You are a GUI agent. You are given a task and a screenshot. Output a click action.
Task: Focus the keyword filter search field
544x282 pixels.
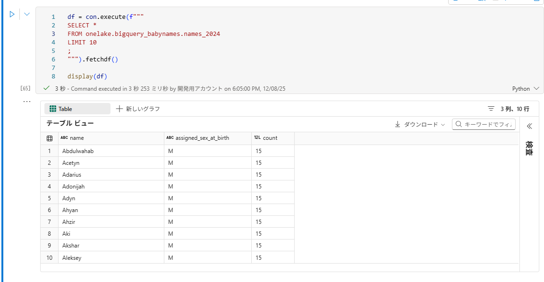[484, 124]
